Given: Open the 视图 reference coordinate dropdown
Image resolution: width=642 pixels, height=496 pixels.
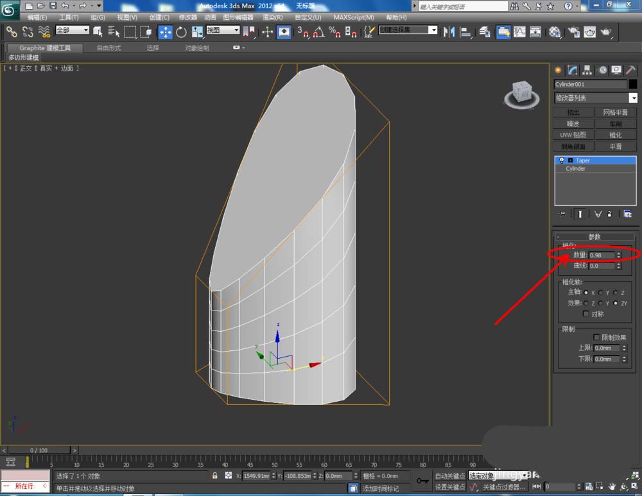Looking at the screenshot, I should tap(223, 30).
